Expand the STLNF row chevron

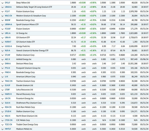pos(3,55)
